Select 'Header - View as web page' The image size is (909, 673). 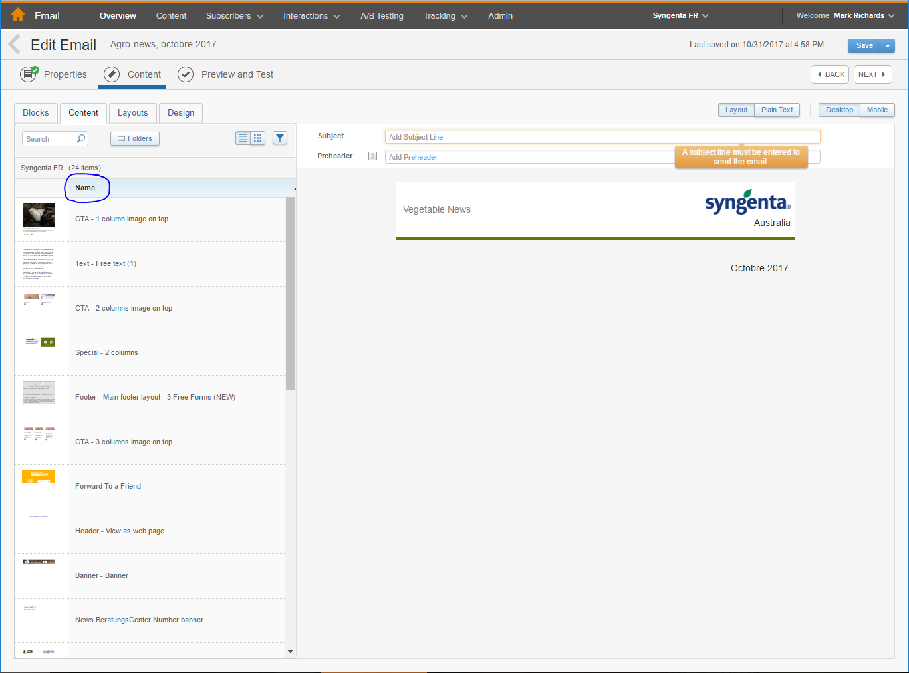[120, 531]
